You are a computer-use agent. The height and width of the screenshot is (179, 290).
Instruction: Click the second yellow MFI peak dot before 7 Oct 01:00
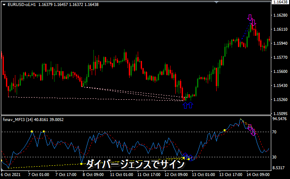tap(43, 131)
